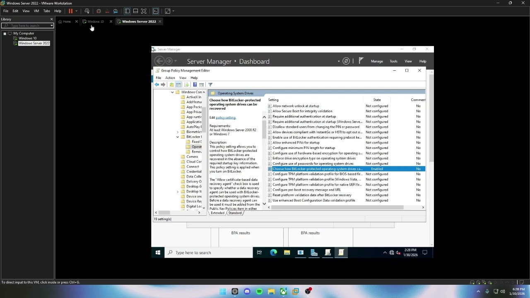
Task: Click the stretch guest display icon
Action: [x=168, y=11]
